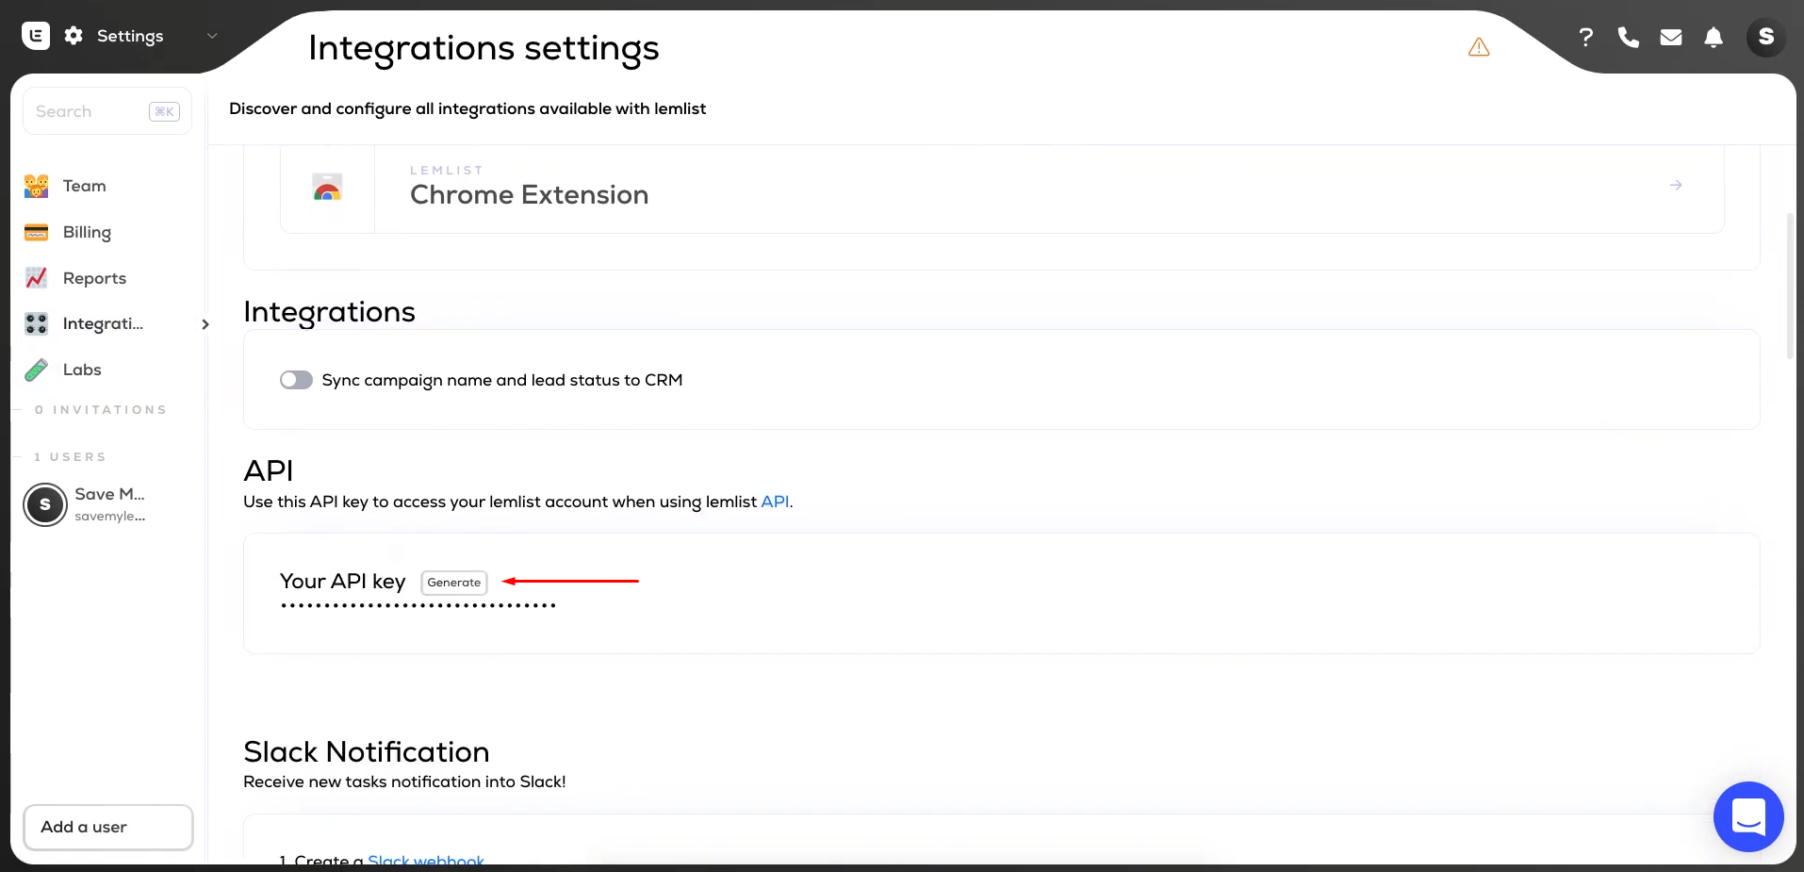The width and height of the screenshot is (1804, 872).
Task: Follow the blue API documentation link
Action: pyautogui.click(x=775, y=502)
